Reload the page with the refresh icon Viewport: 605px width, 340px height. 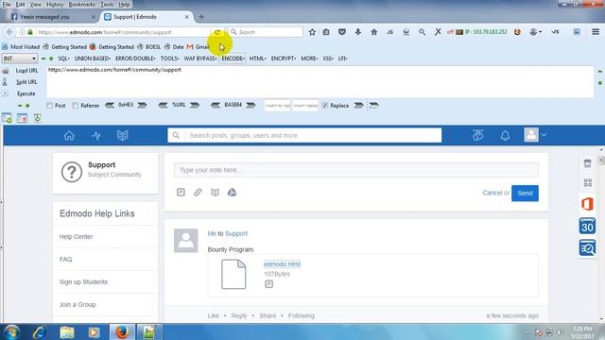(x=217, y=32)
